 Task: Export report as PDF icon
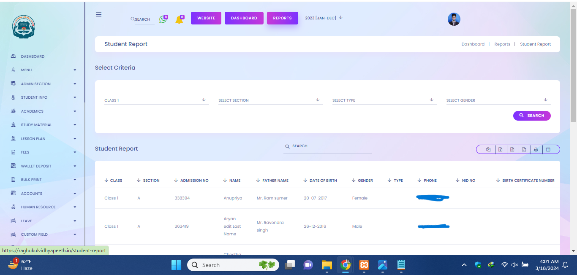point(524,149)
